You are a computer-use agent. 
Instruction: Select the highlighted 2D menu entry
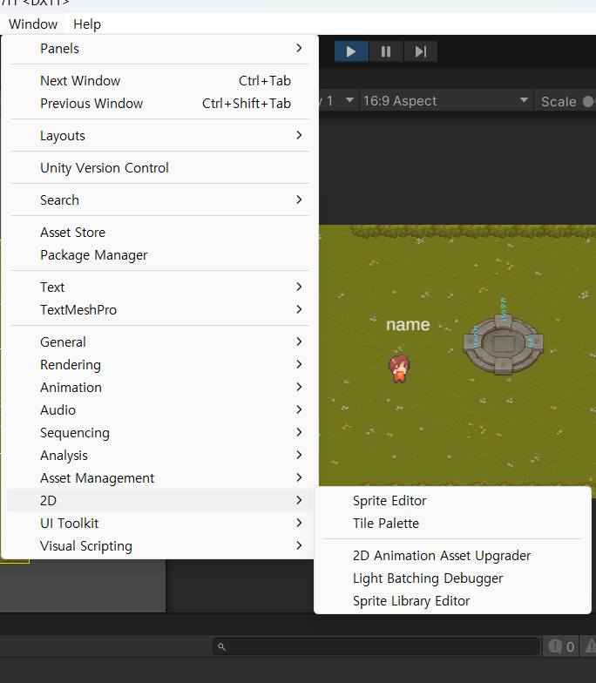(x=159, y=500)
